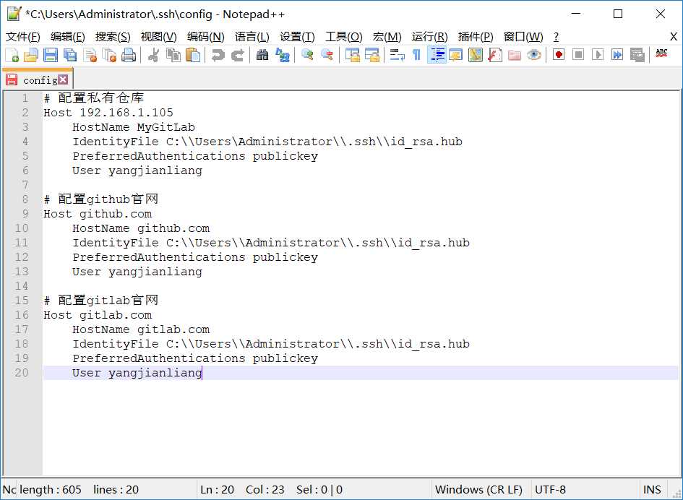Open 窗口(W) menu
This screenshot has width=683, height=500.
pyautogui.click(x=523, y=37)
